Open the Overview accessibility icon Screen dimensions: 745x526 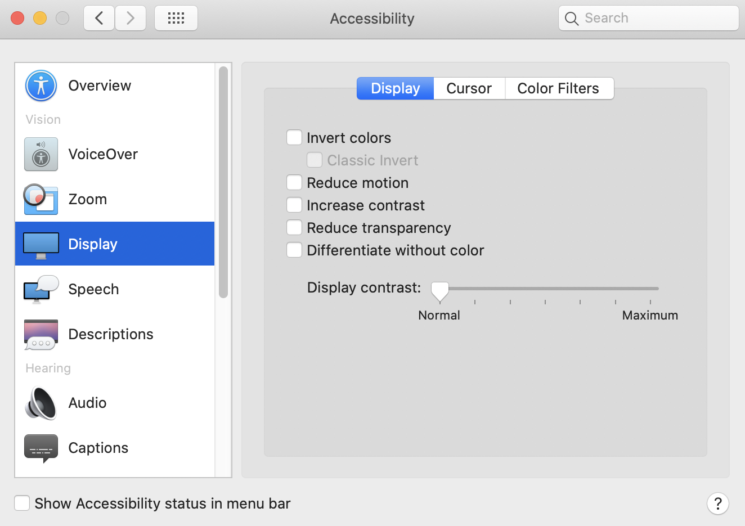(x=41, y=86)
